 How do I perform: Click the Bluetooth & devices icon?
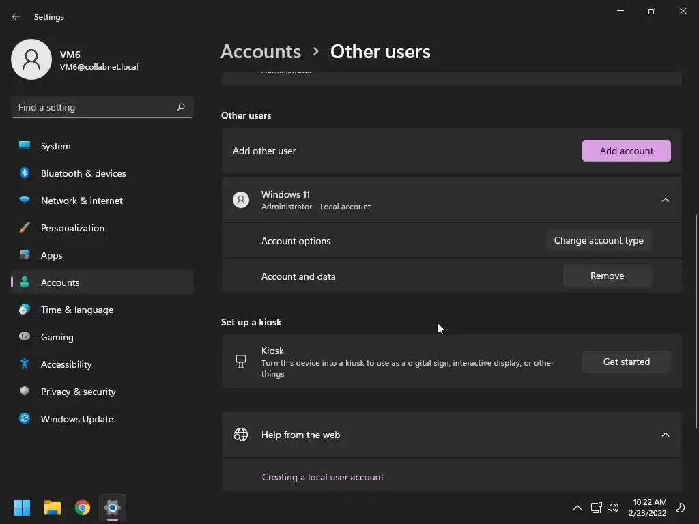coord(25,173)
